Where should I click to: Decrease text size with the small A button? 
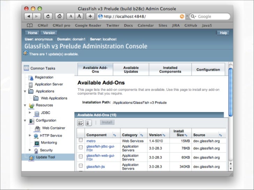pyautogui.click(x=70, y=16)
